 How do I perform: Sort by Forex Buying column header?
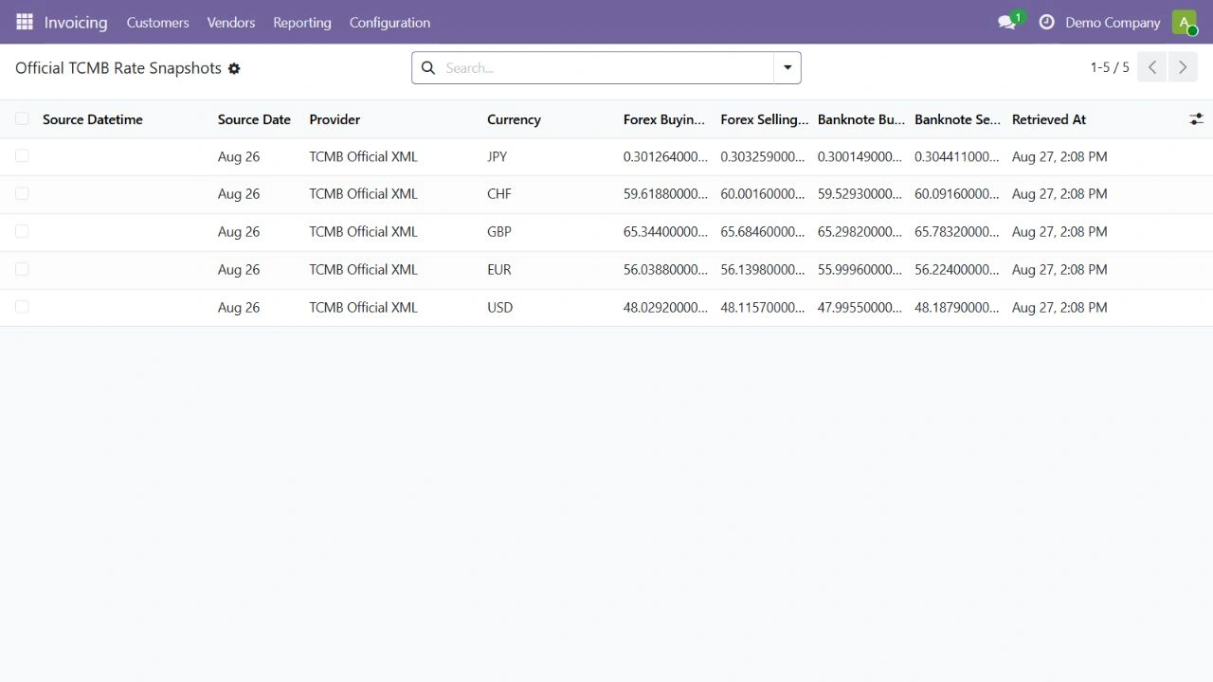tap(664, 119)
